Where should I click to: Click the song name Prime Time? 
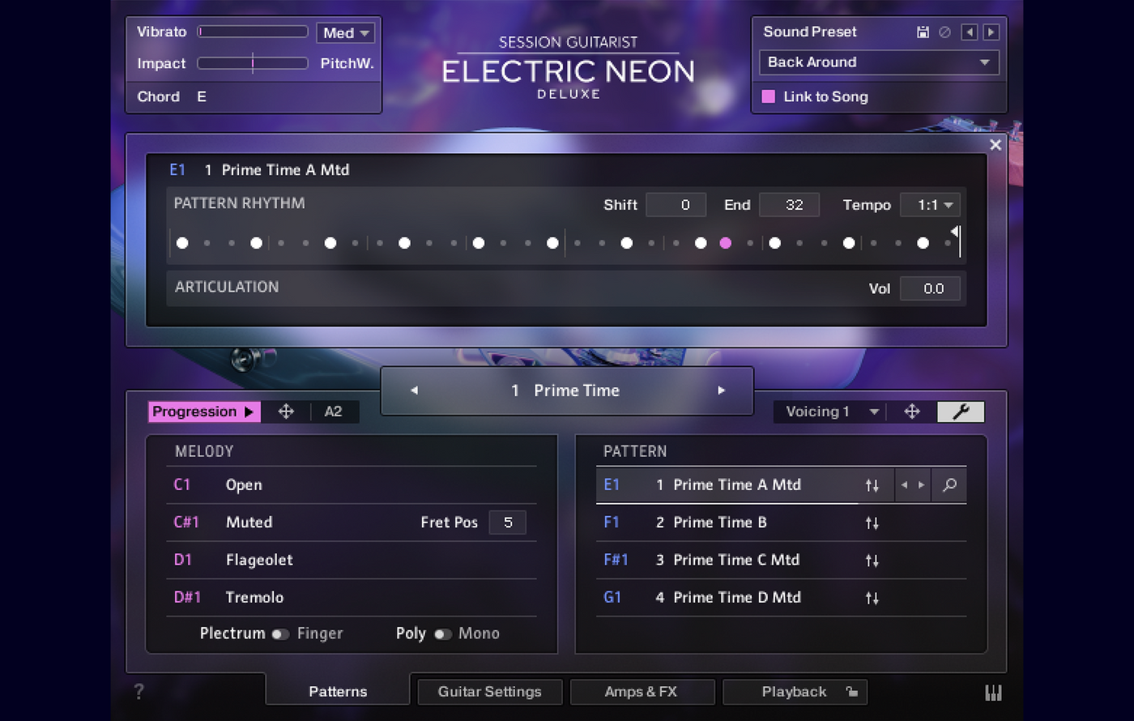coord(577,390)
